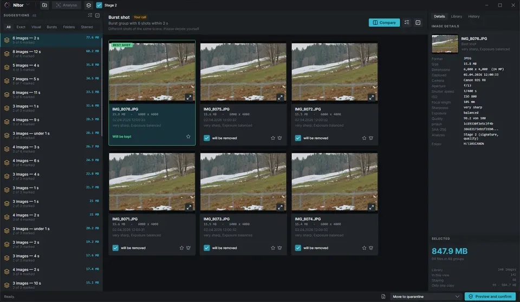The height and width of the screenshot is (302, 520).
Task: Select the '8 images — 12 s' group
Action: pos(51,54)
